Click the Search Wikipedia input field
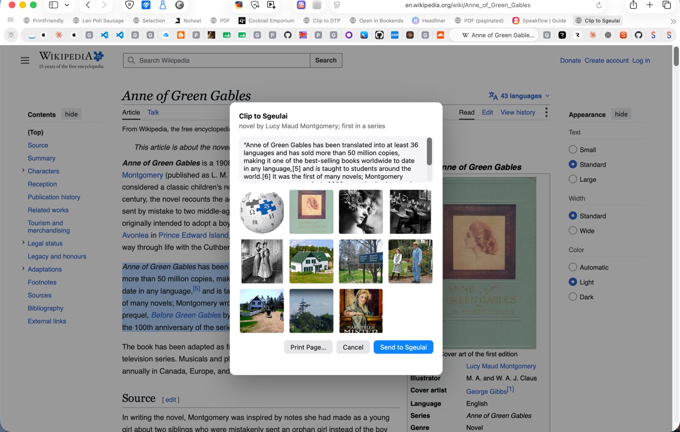Image resolution: width=680 pixels, height=432 pixels. (x=217, y=60)
